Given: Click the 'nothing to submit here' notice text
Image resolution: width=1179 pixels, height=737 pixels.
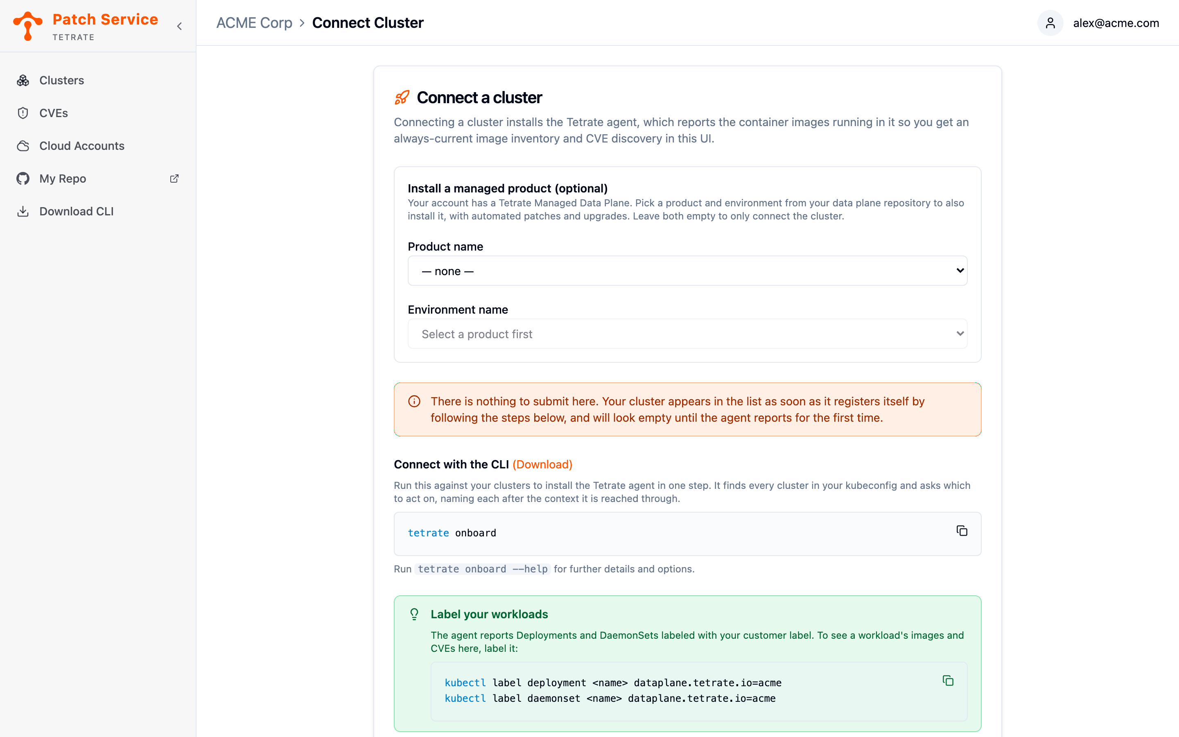Looking at the screenshot, I should pyautogui.click(x=678, y=409).
